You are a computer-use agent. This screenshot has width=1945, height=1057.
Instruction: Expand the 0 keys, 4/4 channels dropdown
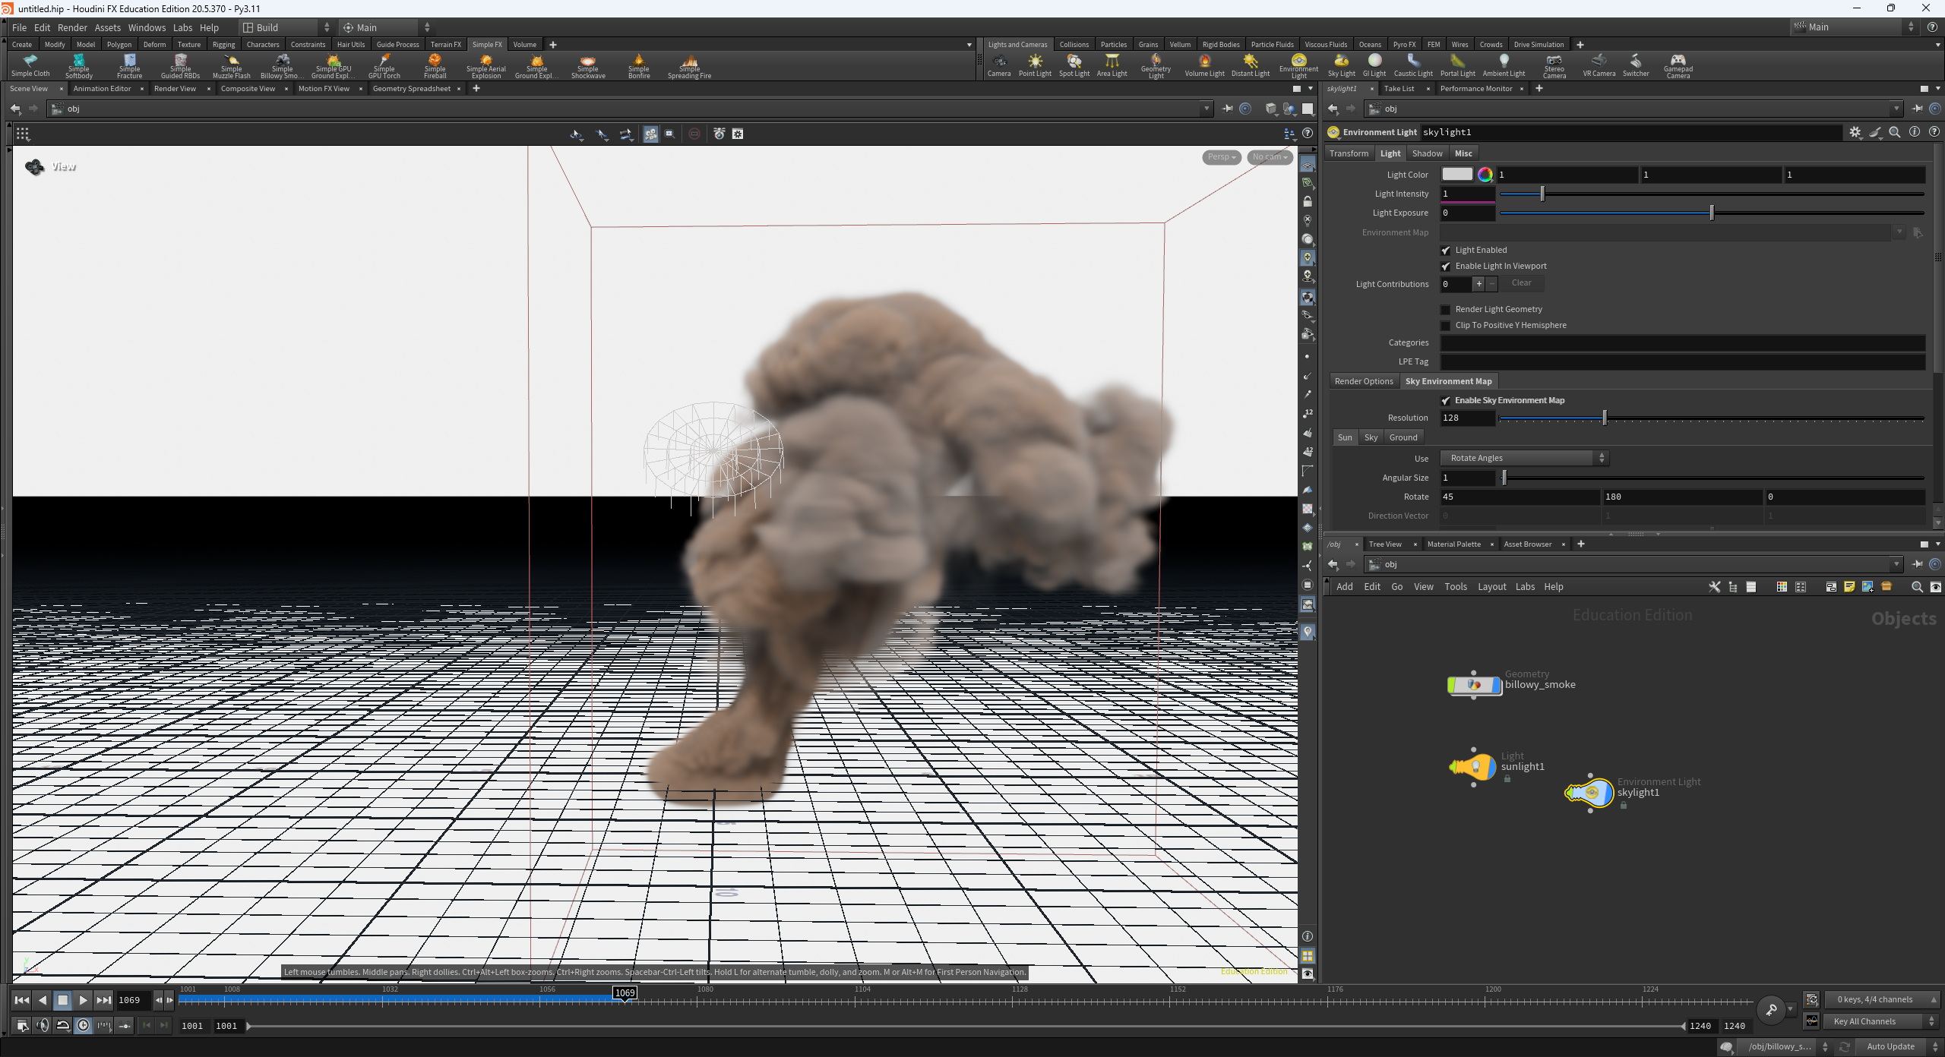pos(1880,999)
